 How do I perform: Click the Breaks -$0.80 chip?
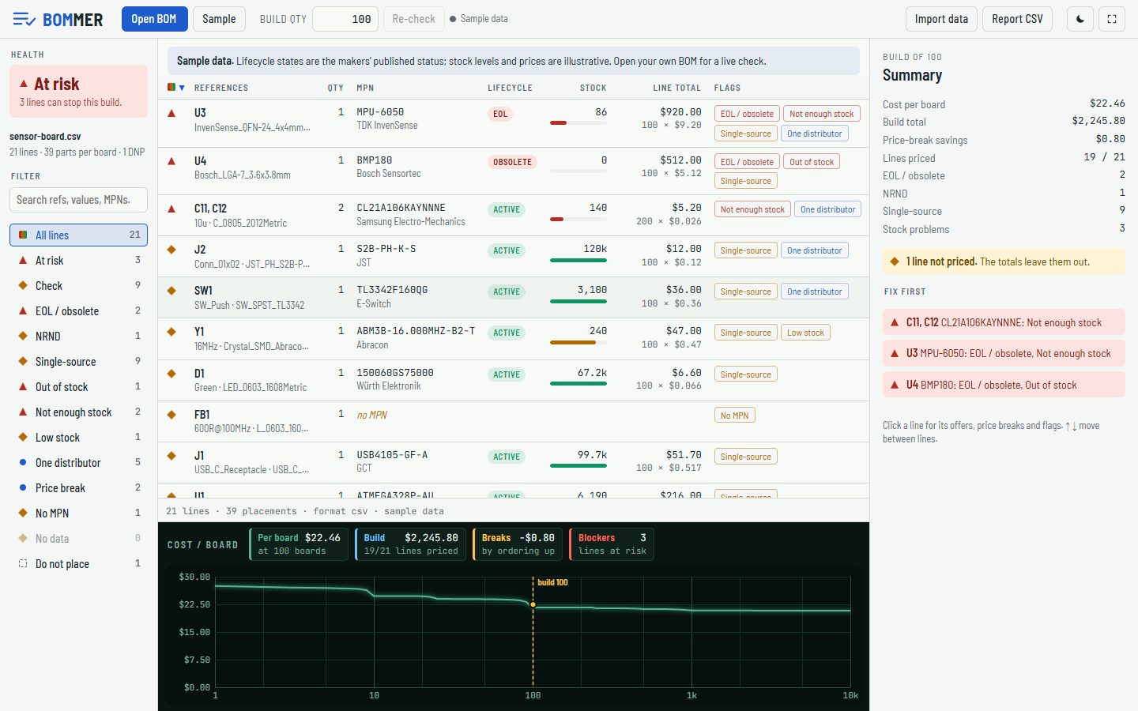click(x=518, y=544)
